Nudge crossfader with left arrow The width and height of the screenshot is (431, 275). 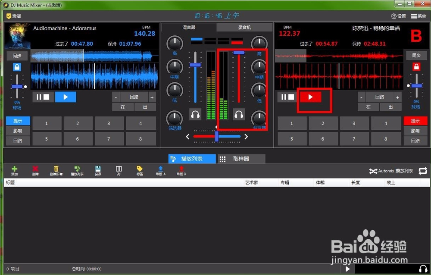[187, 137]
